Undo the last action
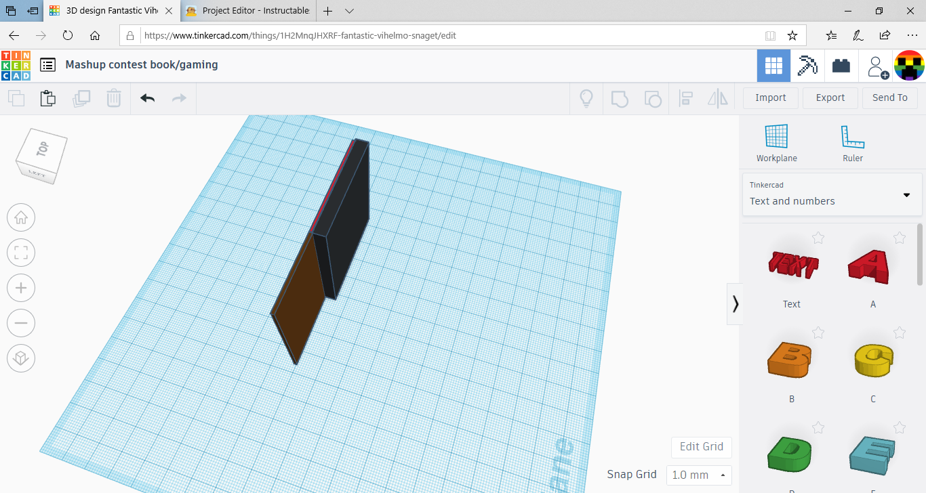This screenshot has height=493, width=926. pos(147,98)
